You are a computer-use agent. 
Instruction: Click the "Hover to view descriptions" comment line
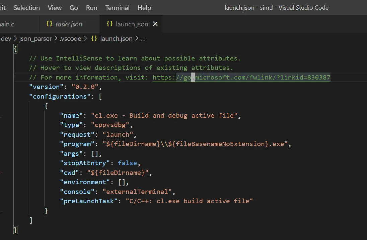click(x=131, y=68)
